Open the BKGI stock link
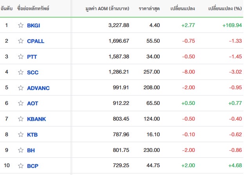Viewport: 244px width, 175px height. pos(33,25)
